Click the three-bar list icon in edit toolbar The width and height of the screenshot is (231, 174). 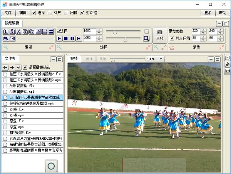(45, 32)
